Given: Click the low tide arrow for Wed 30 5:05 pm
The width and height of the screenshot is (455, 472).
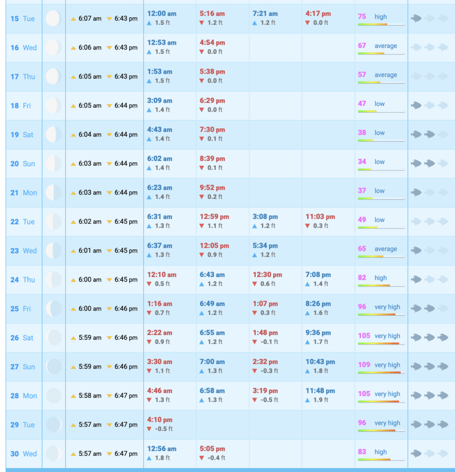Looking at the screenshot, I should pos(202,458).
